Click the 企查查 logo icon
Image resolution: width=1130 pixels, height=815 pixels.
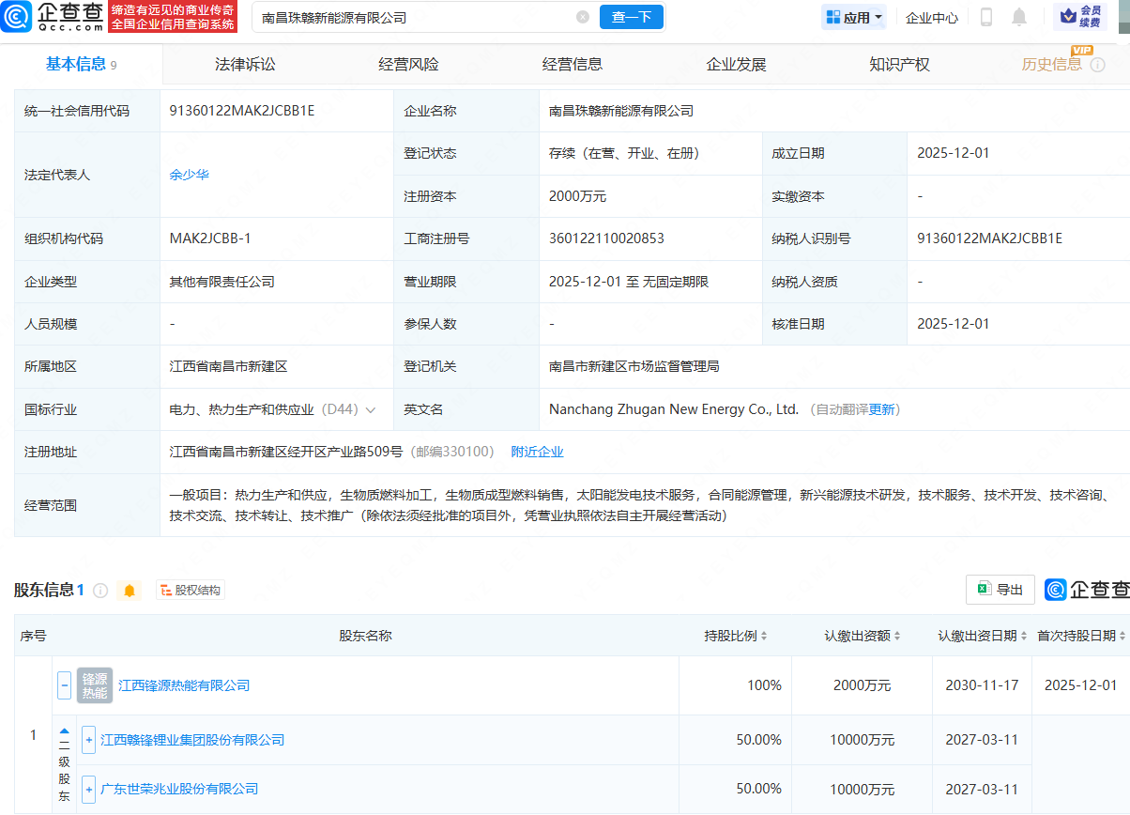point(17,17)
